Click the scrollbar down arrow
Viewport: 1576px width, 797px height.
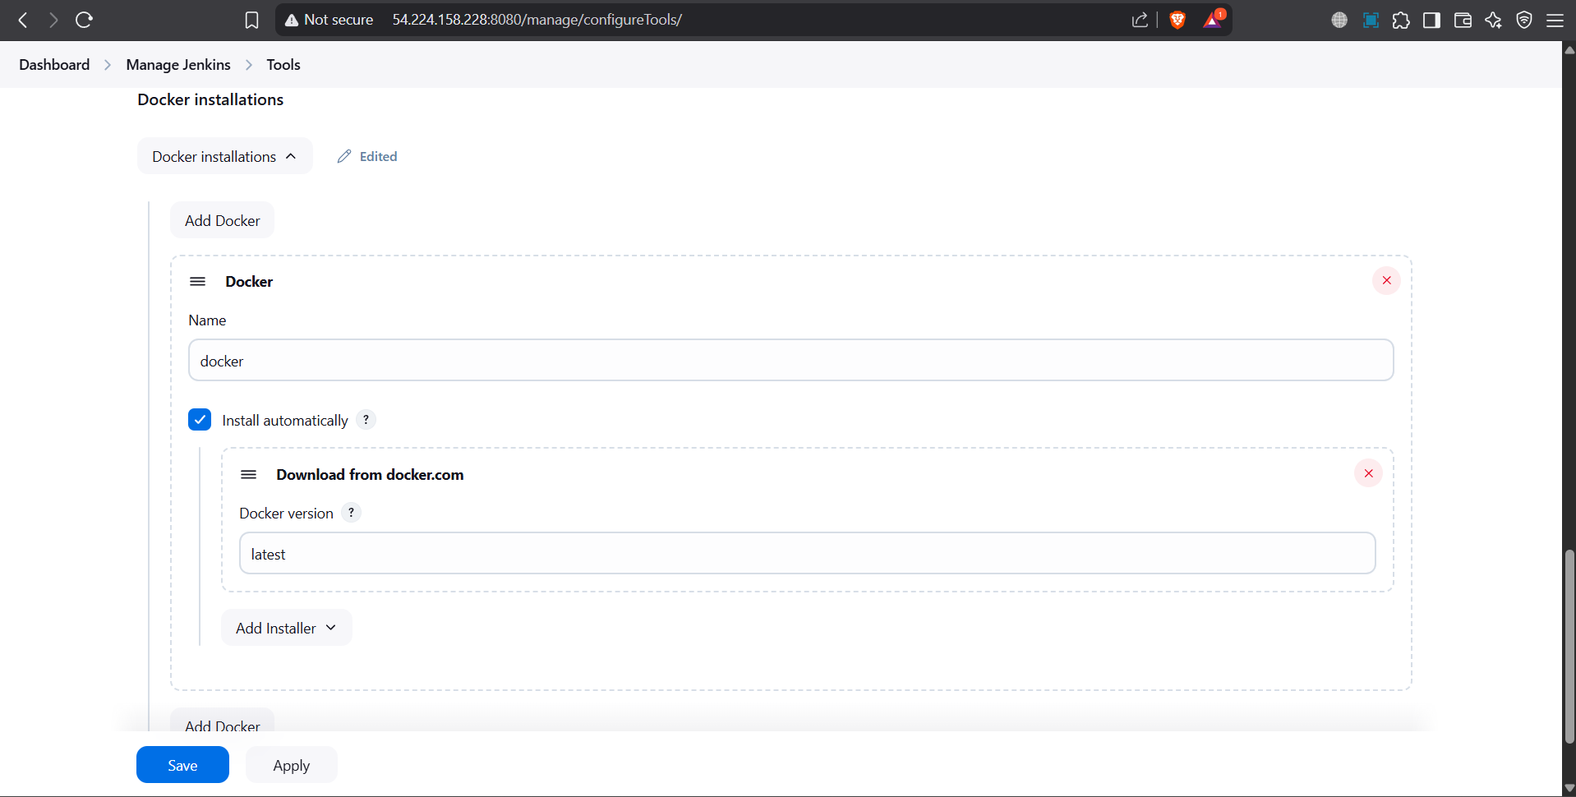coord(1569,788)
